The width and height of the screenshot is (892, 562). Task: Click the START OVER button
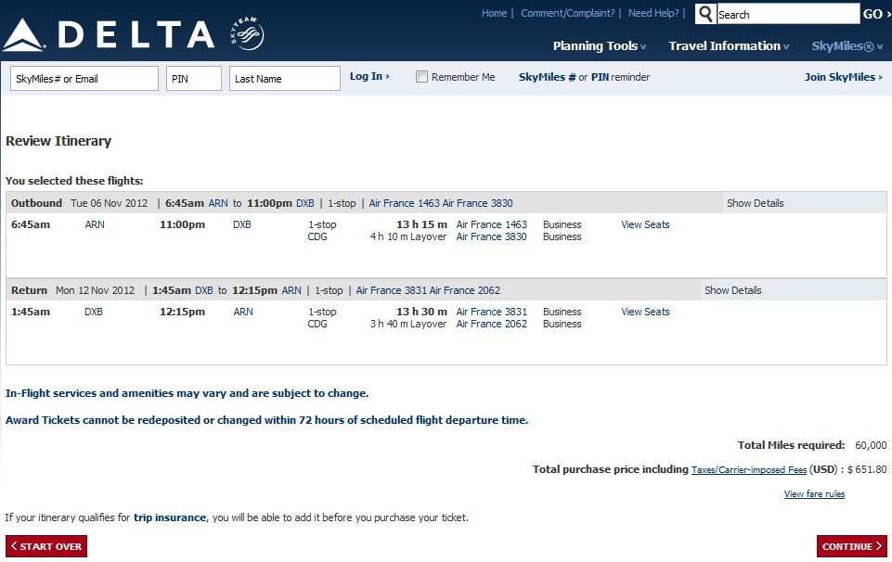click(46, 546)
